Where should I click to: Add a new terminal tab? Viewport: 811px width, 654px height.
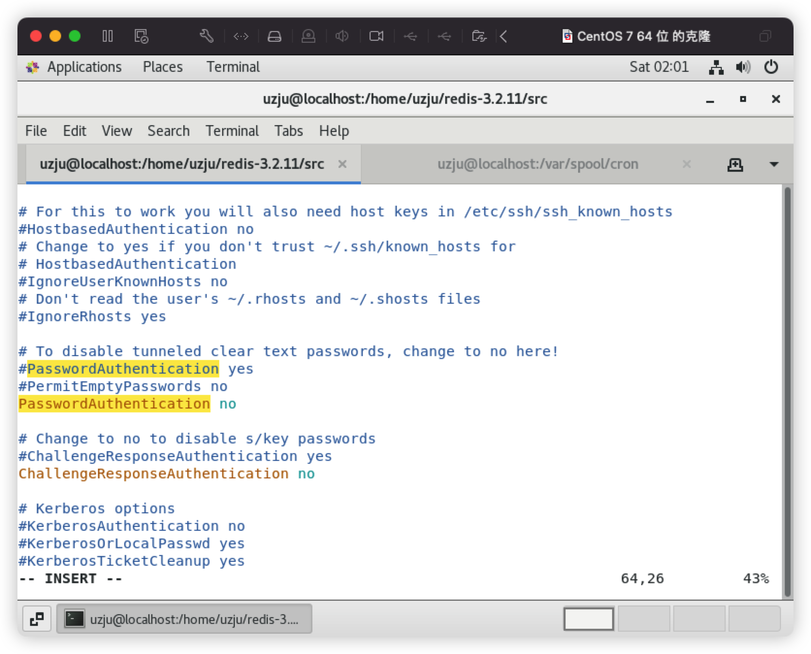click(x=735, y=164)
